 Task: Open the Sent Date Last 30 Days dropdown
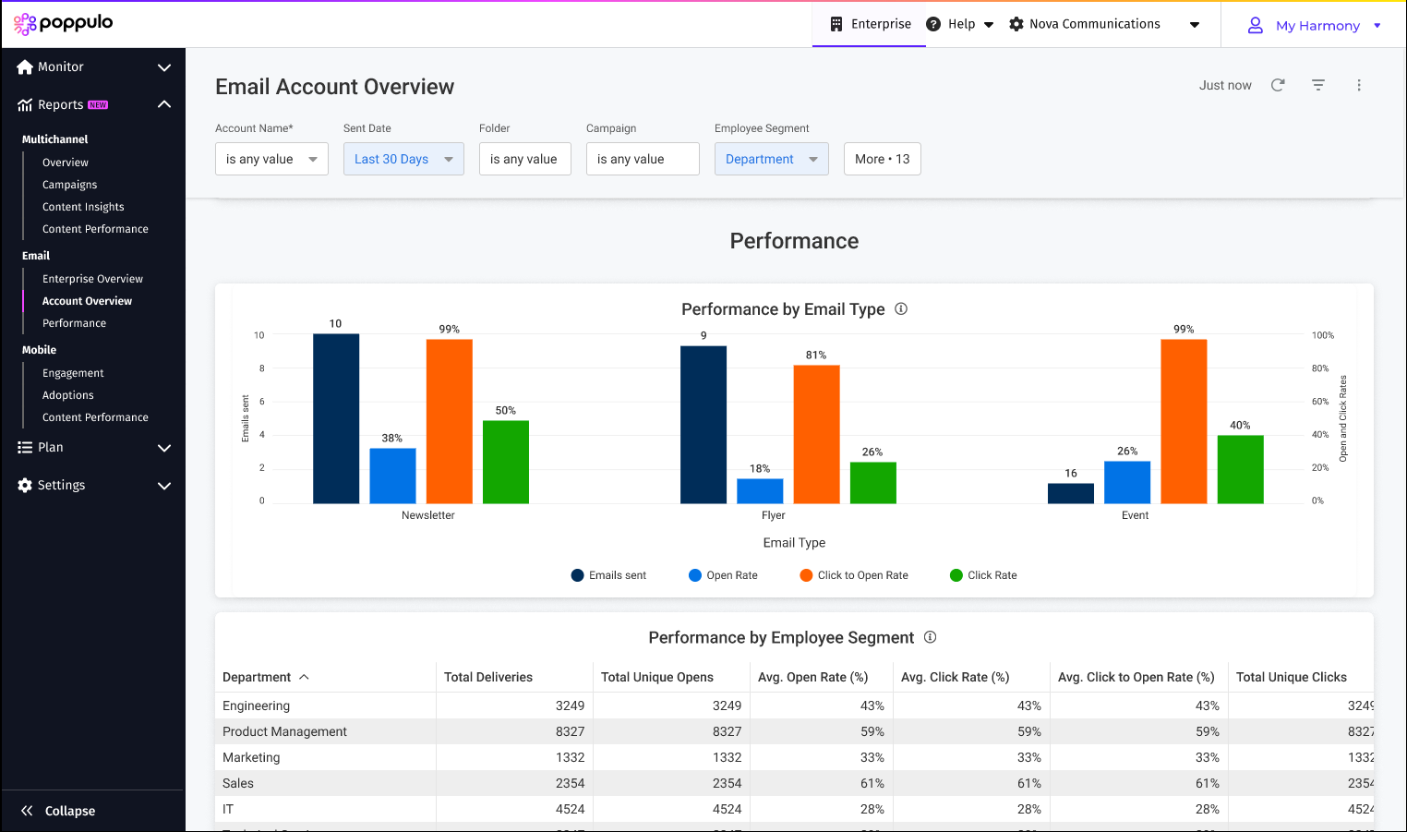point(403,159)
